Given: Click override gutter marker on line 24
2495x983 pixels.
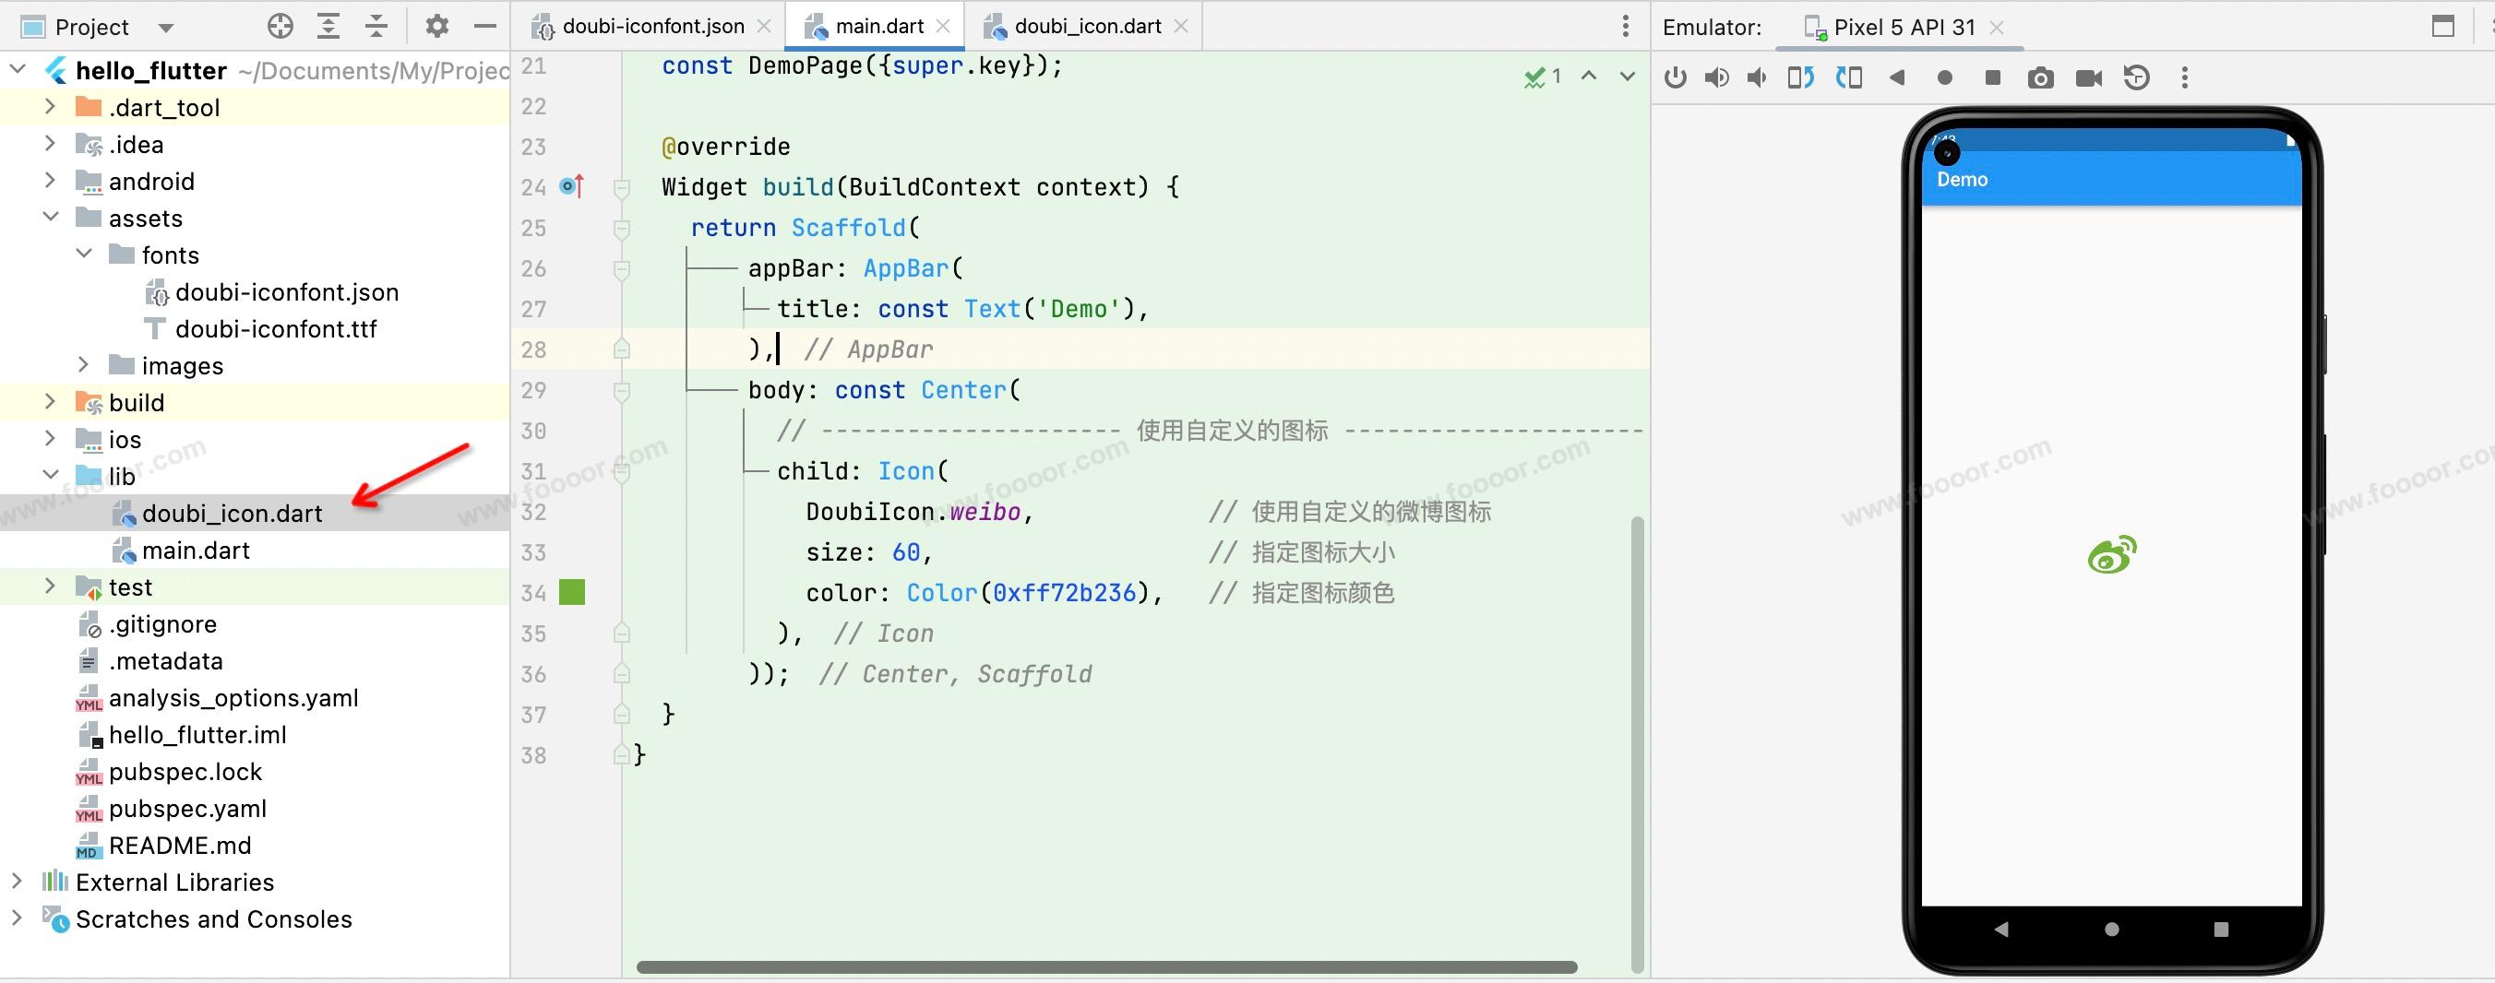Looking at the screenshot, I should point(571,185).
